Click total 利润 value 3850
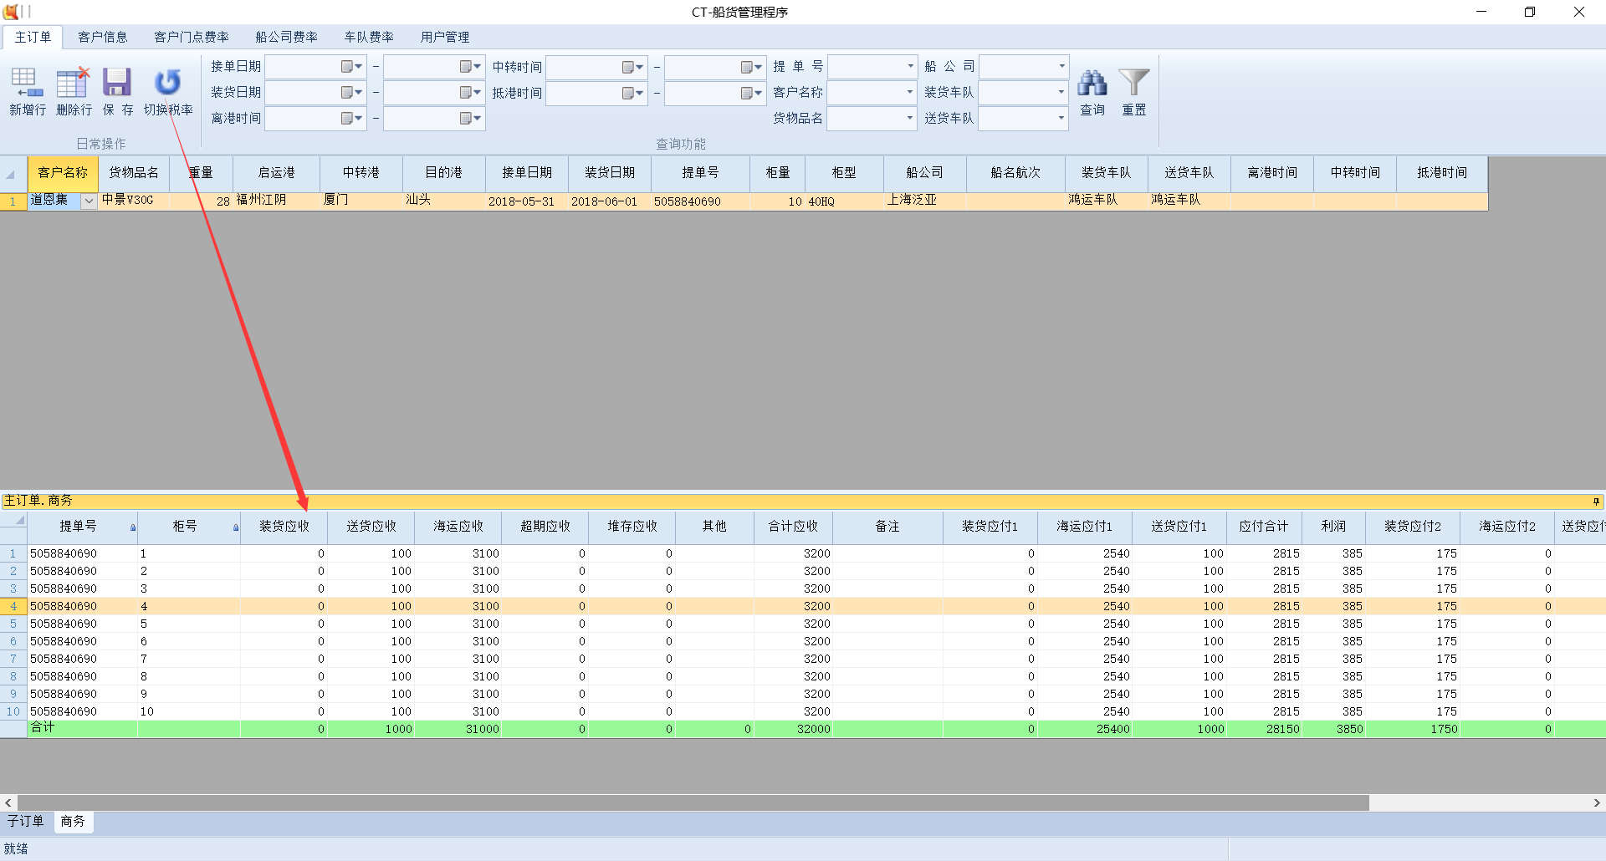The image size is (1606, 861). point(1349,729)
